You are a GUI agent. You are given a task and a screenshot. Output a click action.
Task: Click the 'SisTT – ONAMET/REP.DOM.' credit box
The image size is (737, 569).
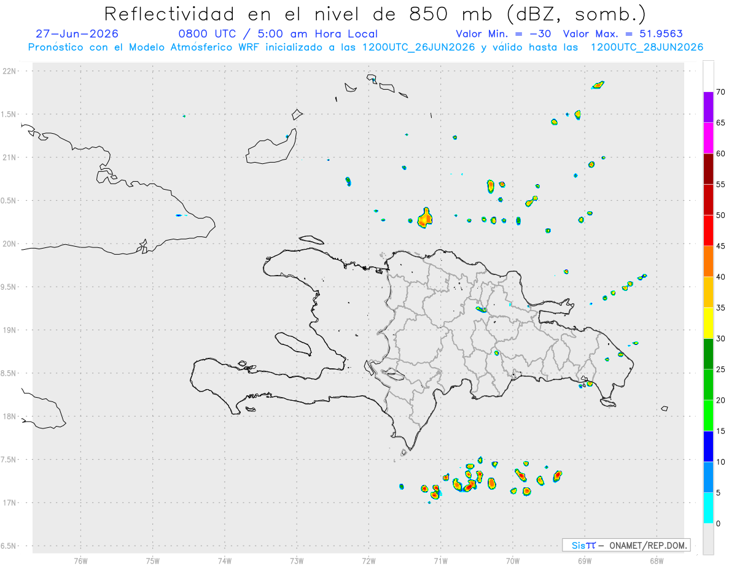pyautogui.click(x=626, y=545)
